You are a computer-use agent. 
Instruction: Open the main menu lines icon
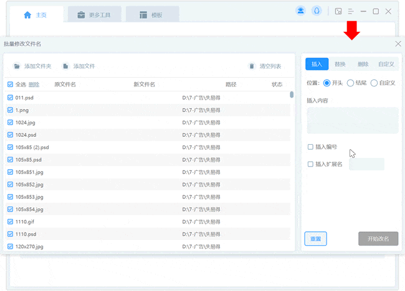coord(351,11)
